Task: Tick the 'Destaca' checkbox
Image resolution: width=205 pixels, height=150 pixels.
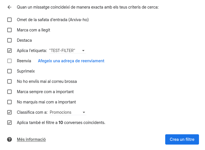Action: [9, 40]
